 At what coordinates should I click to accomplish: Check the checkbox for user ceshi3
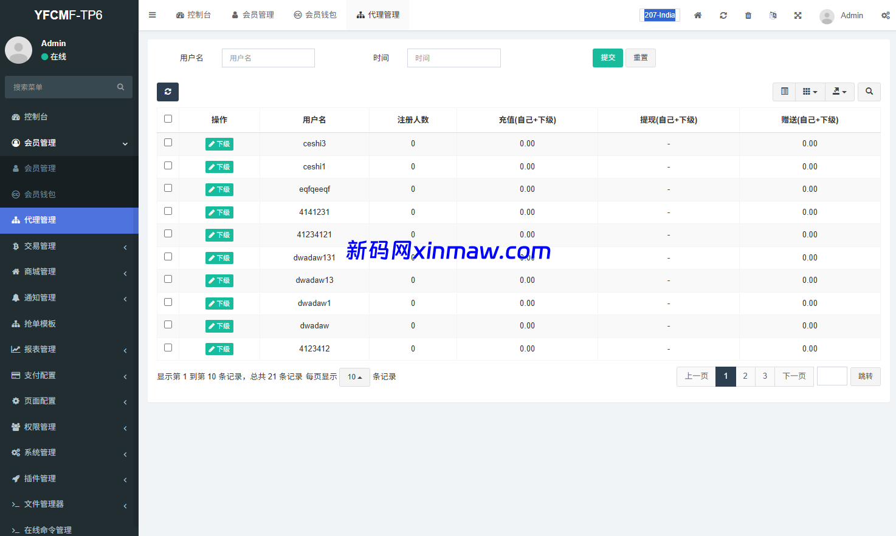(x=168, y=143)
